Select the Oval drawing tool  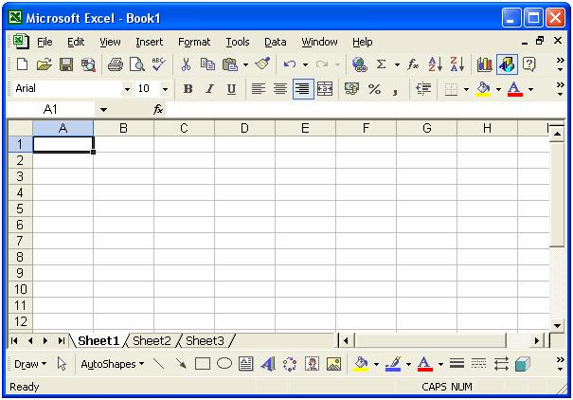[224, 363]
